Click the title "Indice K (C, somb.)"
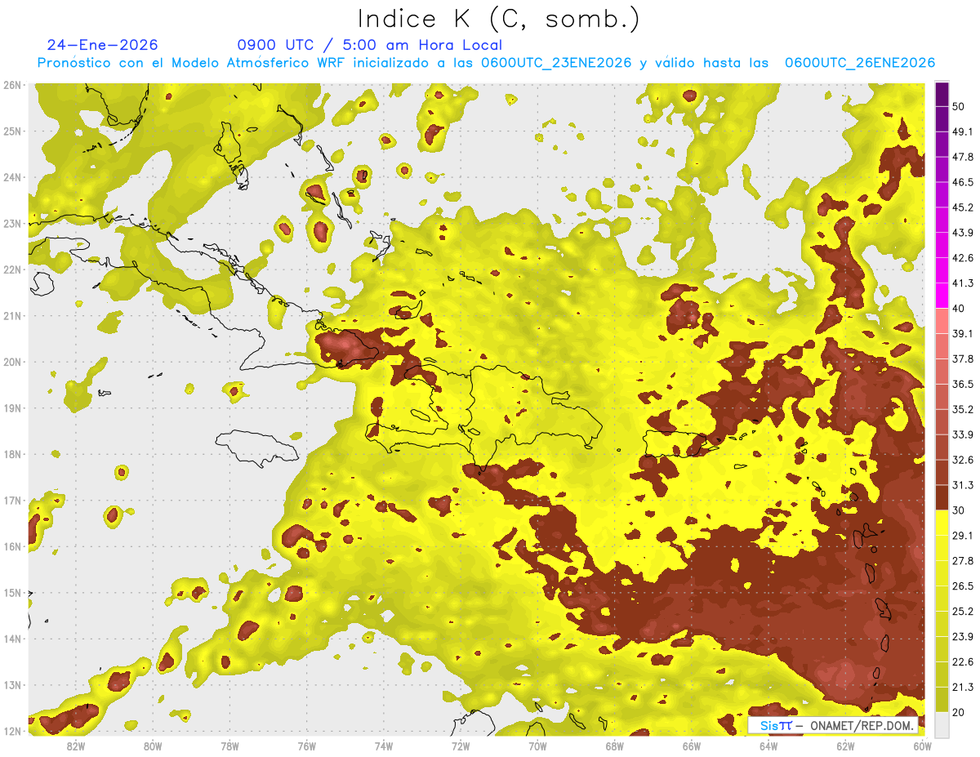This screenshot has height=757, width=980. (x=499, y=19)
